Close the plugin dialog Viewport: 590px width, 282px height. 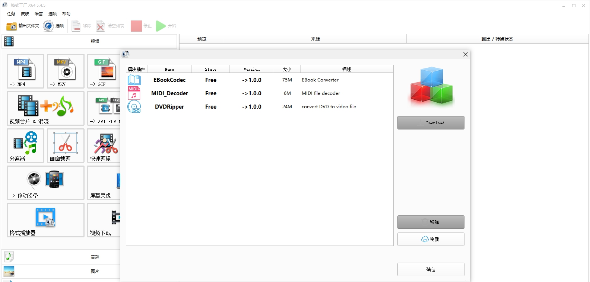coord(465,54)
